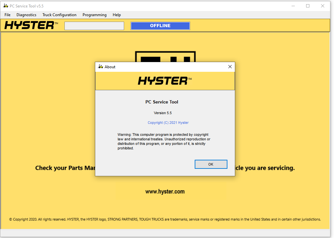Click the forklift icon in the About dialog title
This screenshot has width=334, height=238.
(100, 67)
